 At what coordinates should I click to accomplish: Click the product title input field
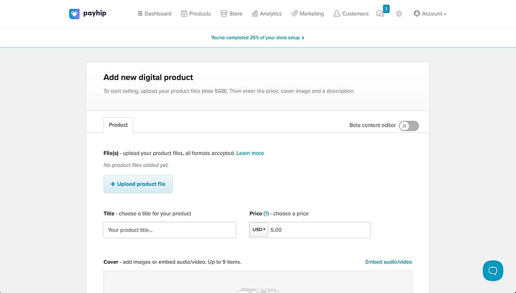click(170, 230)
